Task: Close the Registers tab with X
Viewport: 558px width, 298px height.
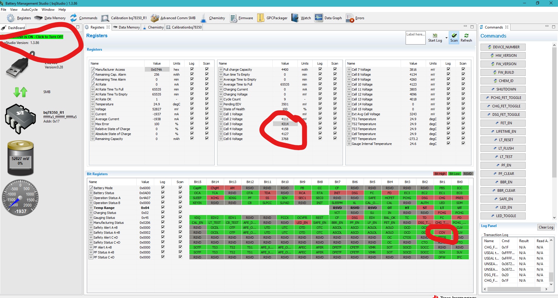Action: (108, 27)
